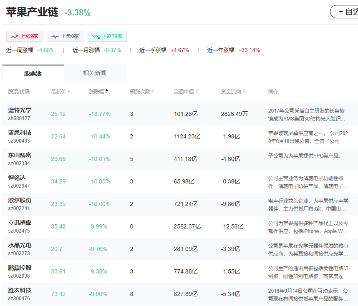Click the price 25.12
The image size is (358, 306).
pos(58,114)
